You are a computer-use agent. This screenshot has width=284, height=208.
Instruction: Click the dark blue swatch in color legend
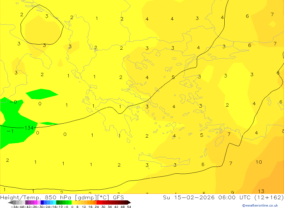click(x=42, y=203)
